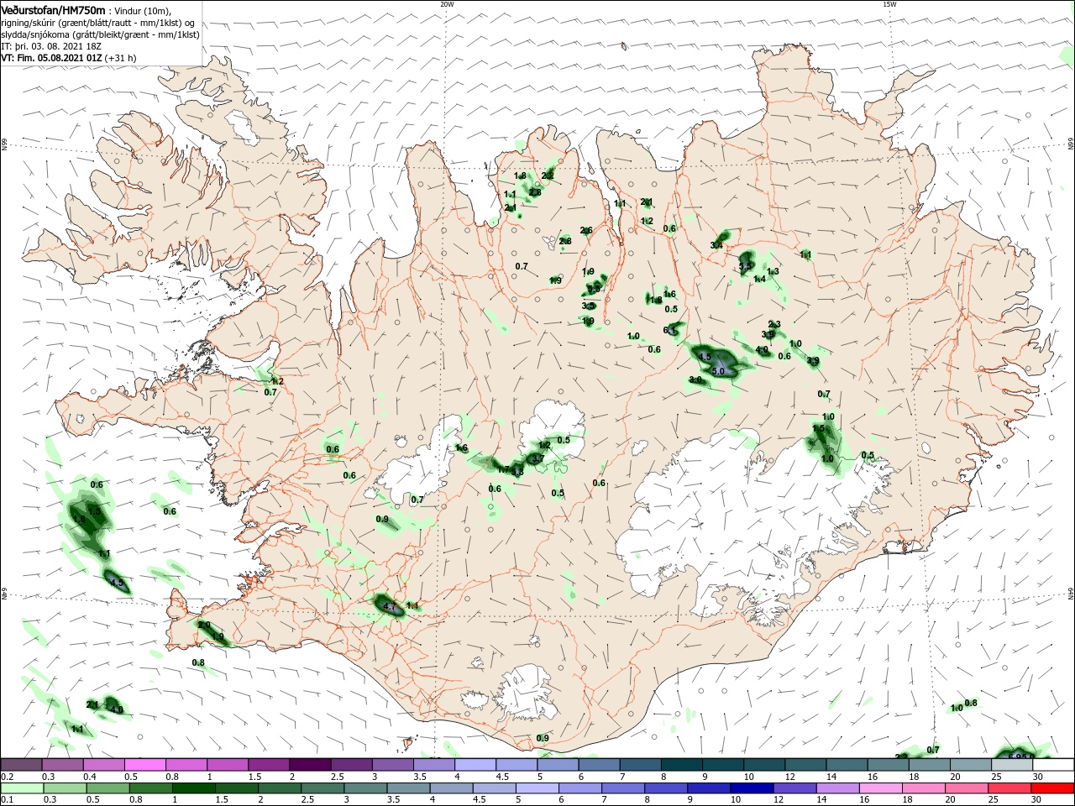This screenshot has height=806, width=1075.
Task: Select the 2.2 precipitation value on the map
Action: 548,175
